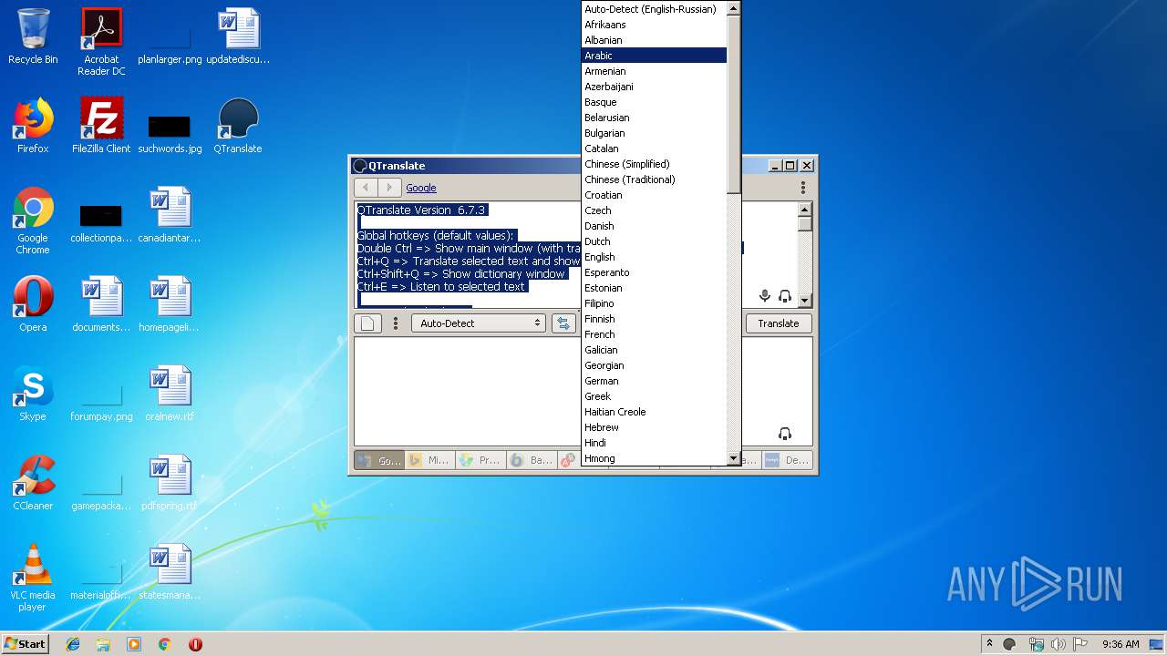Image resolution: width=1167 pixels, height=656 pixels.
Task: Click volume speaker tray icon
Action: tap(1059, 644)
